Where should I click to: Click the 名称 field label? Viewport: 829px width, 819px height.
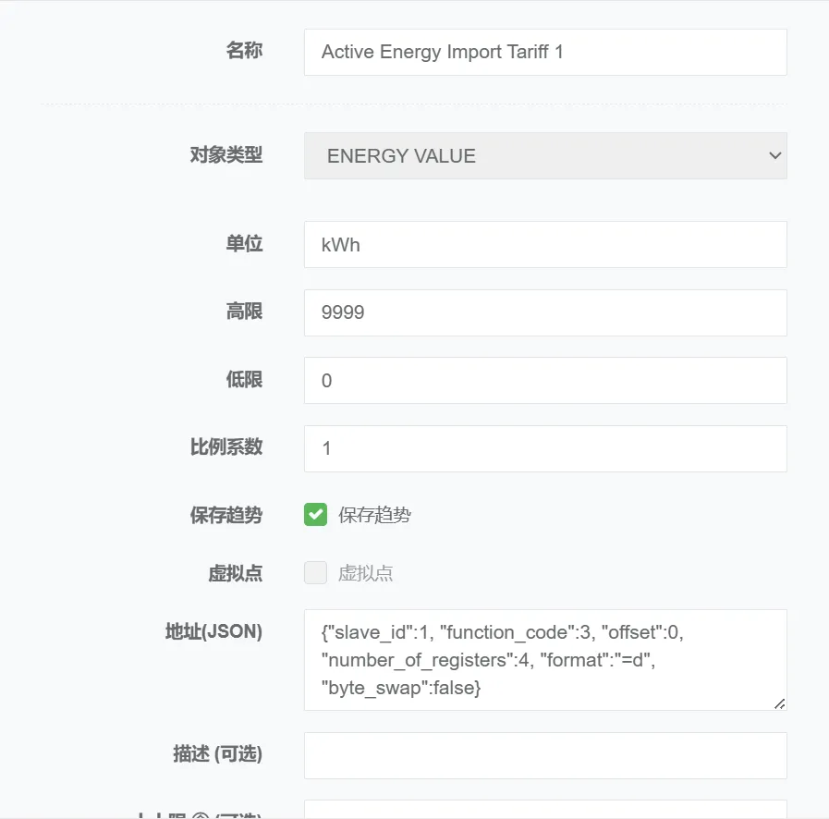click(246, 51)
